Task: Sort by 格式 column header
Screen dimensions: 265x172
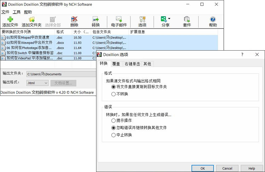Action: coord(64,32)
